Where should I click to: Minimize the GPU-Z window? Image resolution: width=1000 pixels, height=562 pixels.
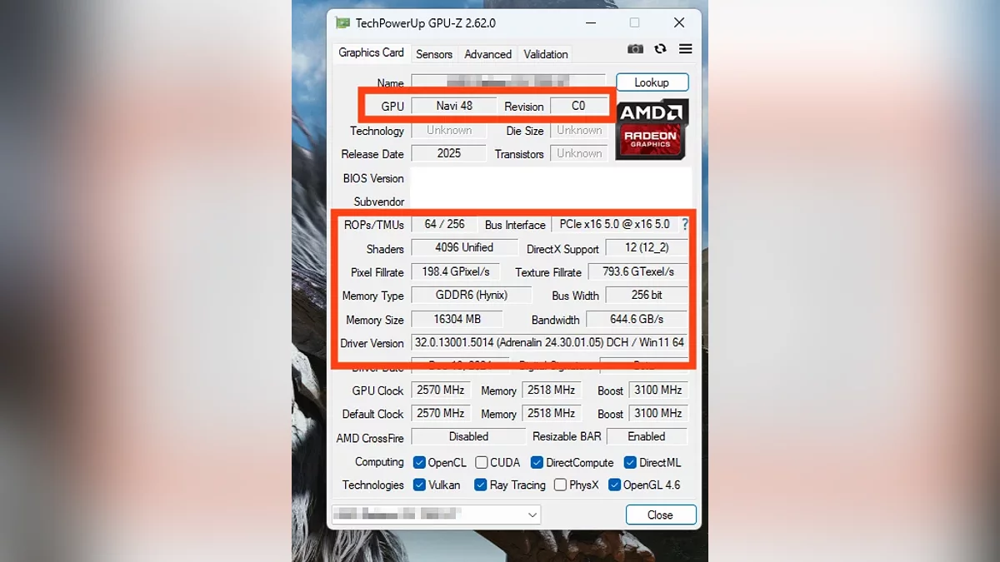pos(591,23)
